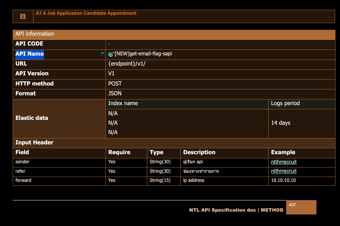The image size is (340, 226).
Task: Select the highlighted API Name label
Action: click(30, 54)
